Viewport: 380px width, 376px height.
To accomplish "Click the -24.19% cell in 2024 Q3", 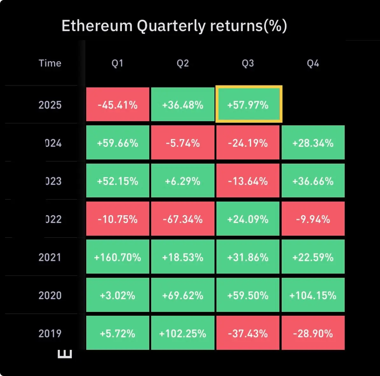I will (x=248, y=142).
